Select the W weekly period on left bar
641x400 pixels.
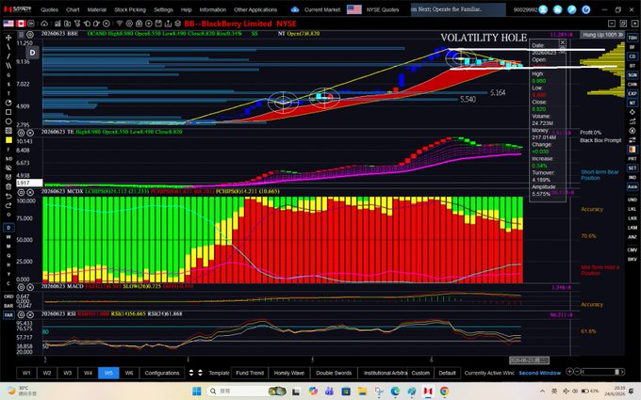[x=8, y=237]
